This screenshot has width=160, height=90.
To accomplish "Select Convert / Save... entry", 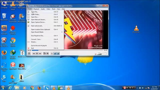I will 45,39.
